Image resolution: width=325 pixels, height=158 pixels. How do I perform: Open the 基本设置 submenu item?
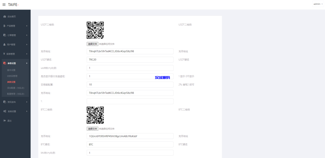11,70
